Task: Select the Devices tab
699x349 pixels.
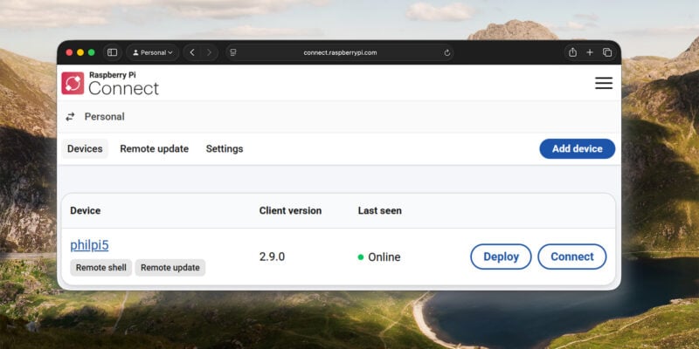Action: pyautogui.click(x=85, y=149)
